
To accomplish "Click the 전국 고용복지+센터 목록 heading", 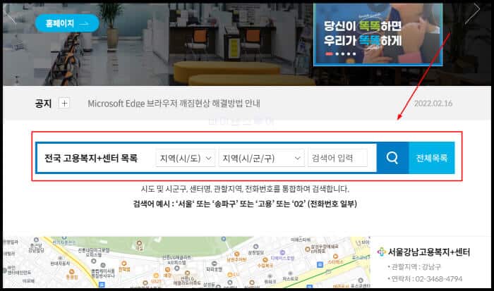I will coord(91,158).
